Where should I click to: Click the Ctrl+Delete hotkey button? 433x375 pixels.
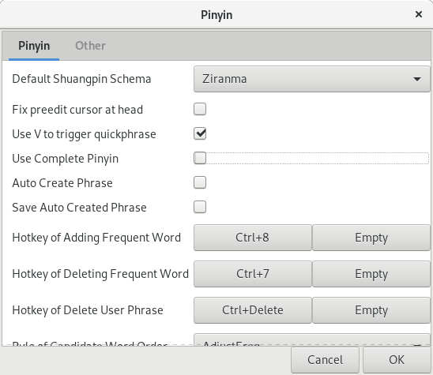(x=253, y=310)
